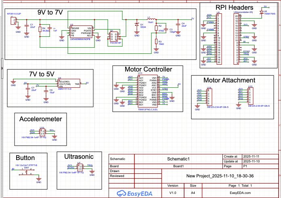281x198 pixels.
Task: Click the FDC5614P MOSFET Q1 symbol
Action: click(x=114, y=36)
